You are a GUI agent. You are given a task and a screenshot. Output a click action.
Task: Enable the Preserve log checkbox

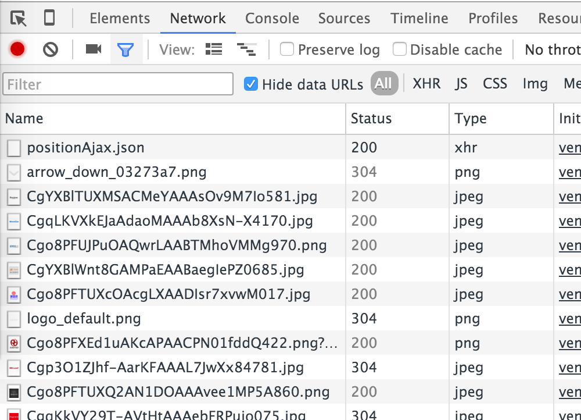(287, 49)
